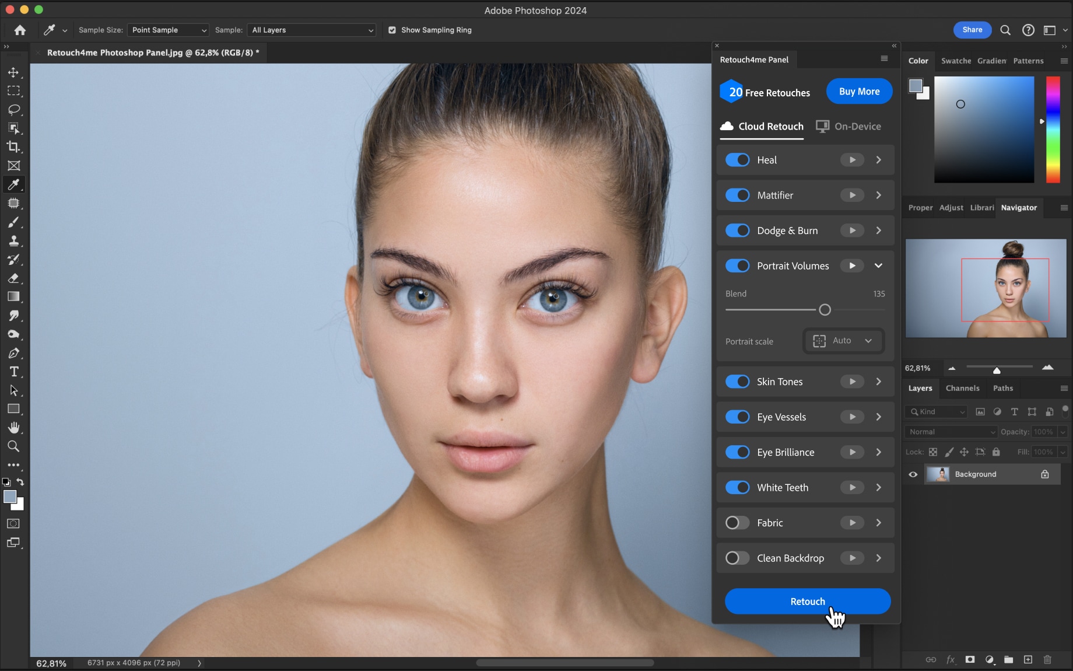The image size is (1073, 671).
Task: Click the Share button
Action: click(x=972, y=30)
